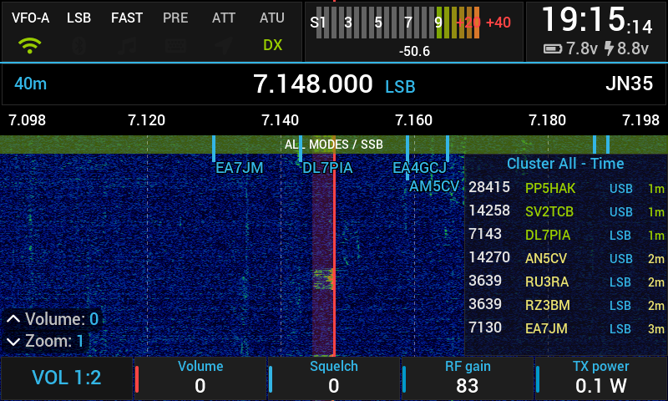Tap the ALL MODES / SSB band plan label
This screenshot has width=668, height=401.
[x=333, y=145]
